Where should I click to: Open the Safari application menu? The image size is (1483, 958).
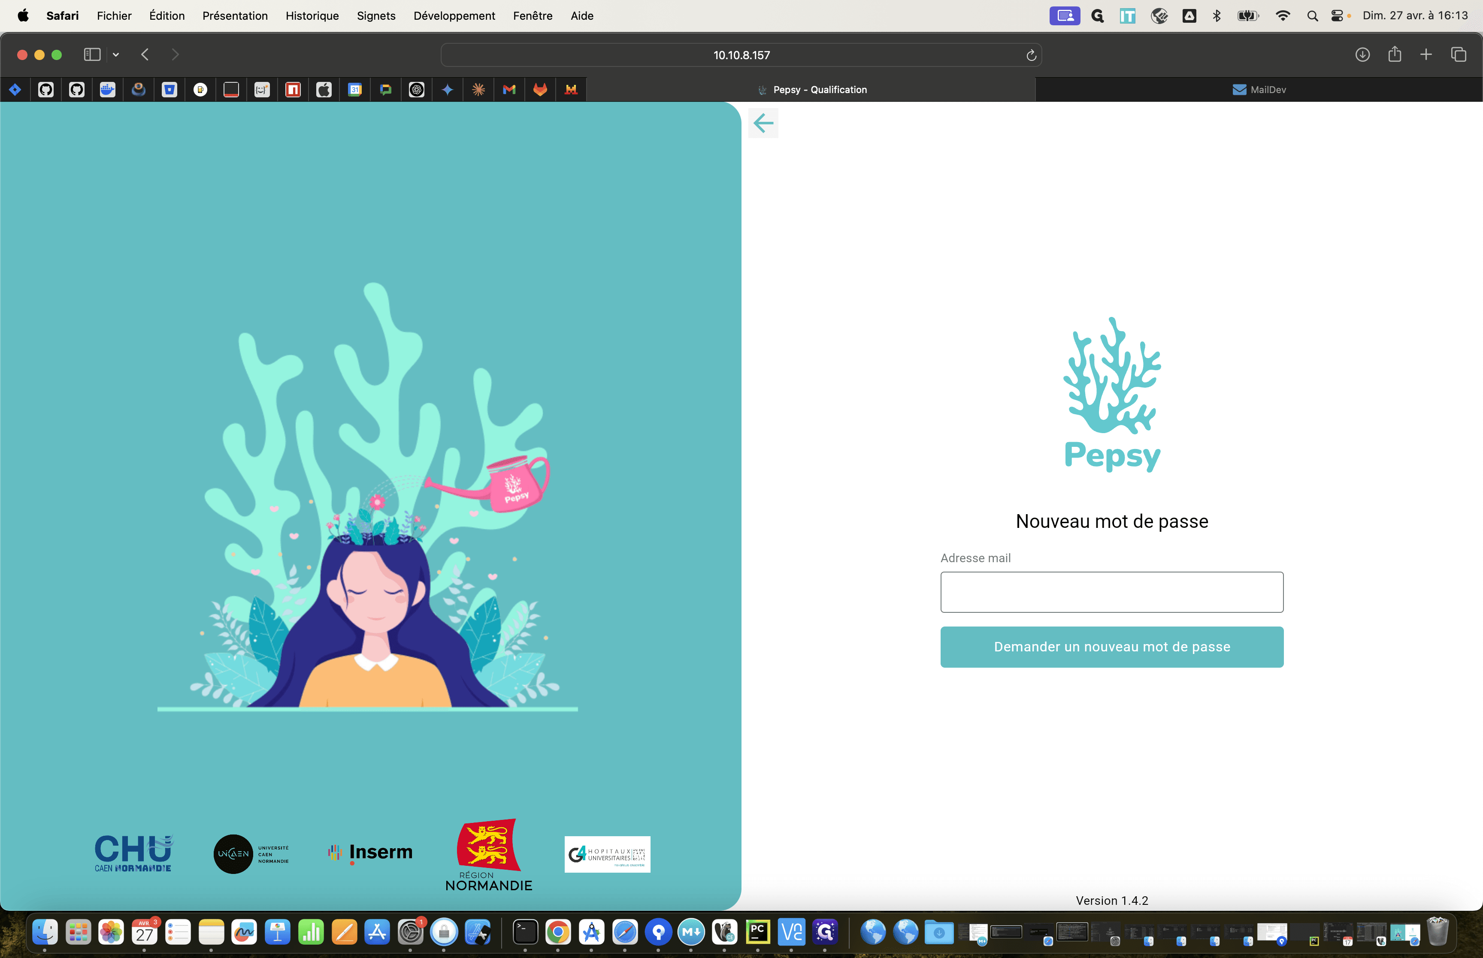[62, 15]
